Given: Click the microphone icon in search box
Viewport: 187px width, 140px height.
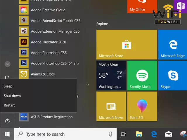Looking at the screenshot, I should [110, 134].
